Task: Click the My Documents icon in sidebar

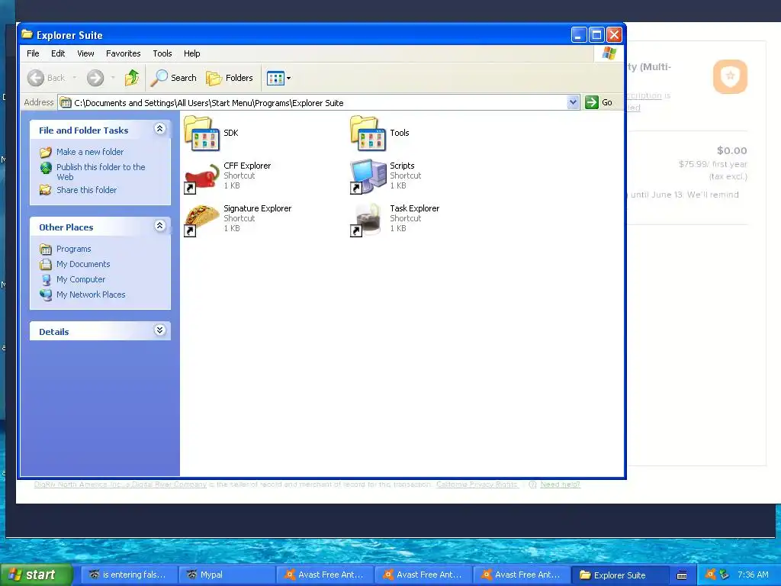Action: pyautogui.click(x=45, y=264)
